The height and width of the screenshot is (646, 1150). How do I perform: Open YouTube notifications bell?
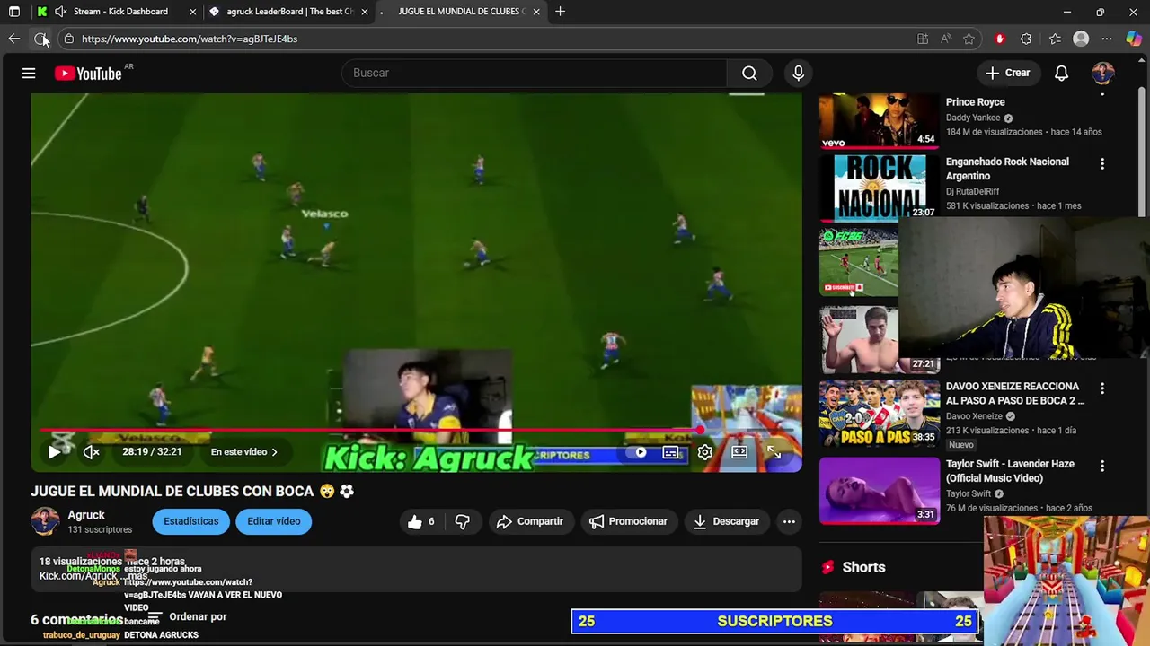coord(1061,74)
